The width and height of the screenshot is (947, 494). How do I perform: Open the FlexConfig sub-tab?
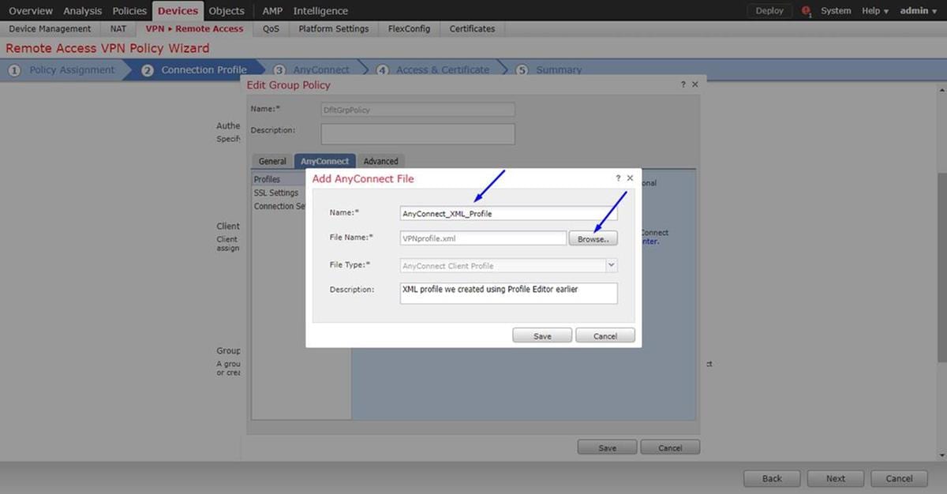point(410,28)
